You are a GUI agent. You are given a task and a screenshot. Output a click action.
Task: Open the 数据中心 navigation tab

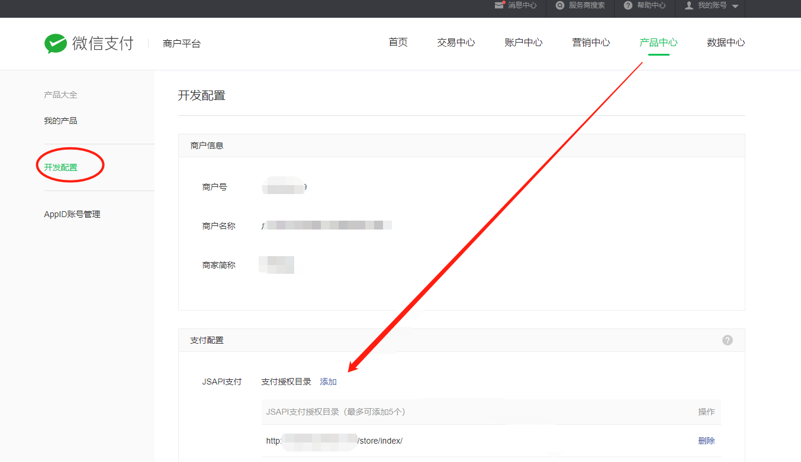pyautogui.click(x=726, y=43)
